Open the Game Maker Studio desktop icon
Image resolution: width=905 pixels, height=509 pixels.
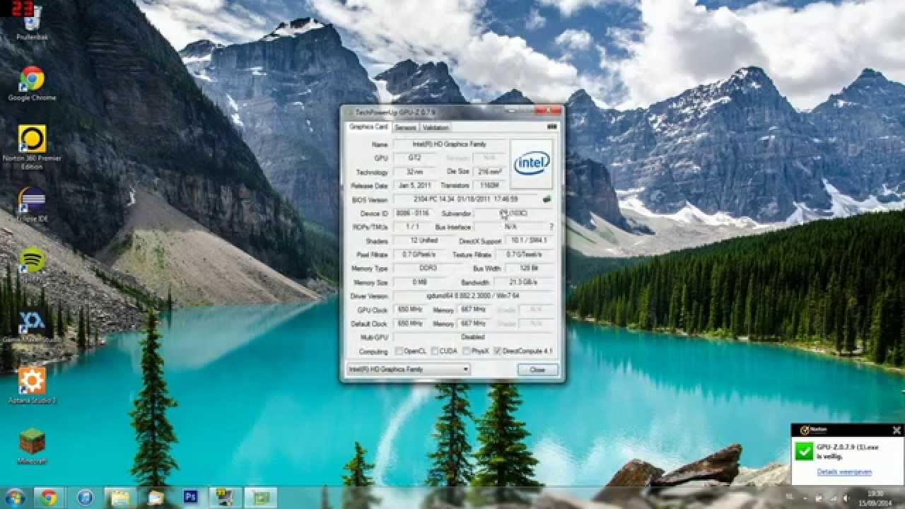tap(32, 326)
